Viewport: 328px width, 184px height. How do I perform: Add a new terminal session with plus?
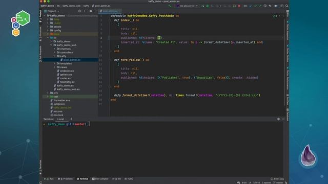pos(71,119)
